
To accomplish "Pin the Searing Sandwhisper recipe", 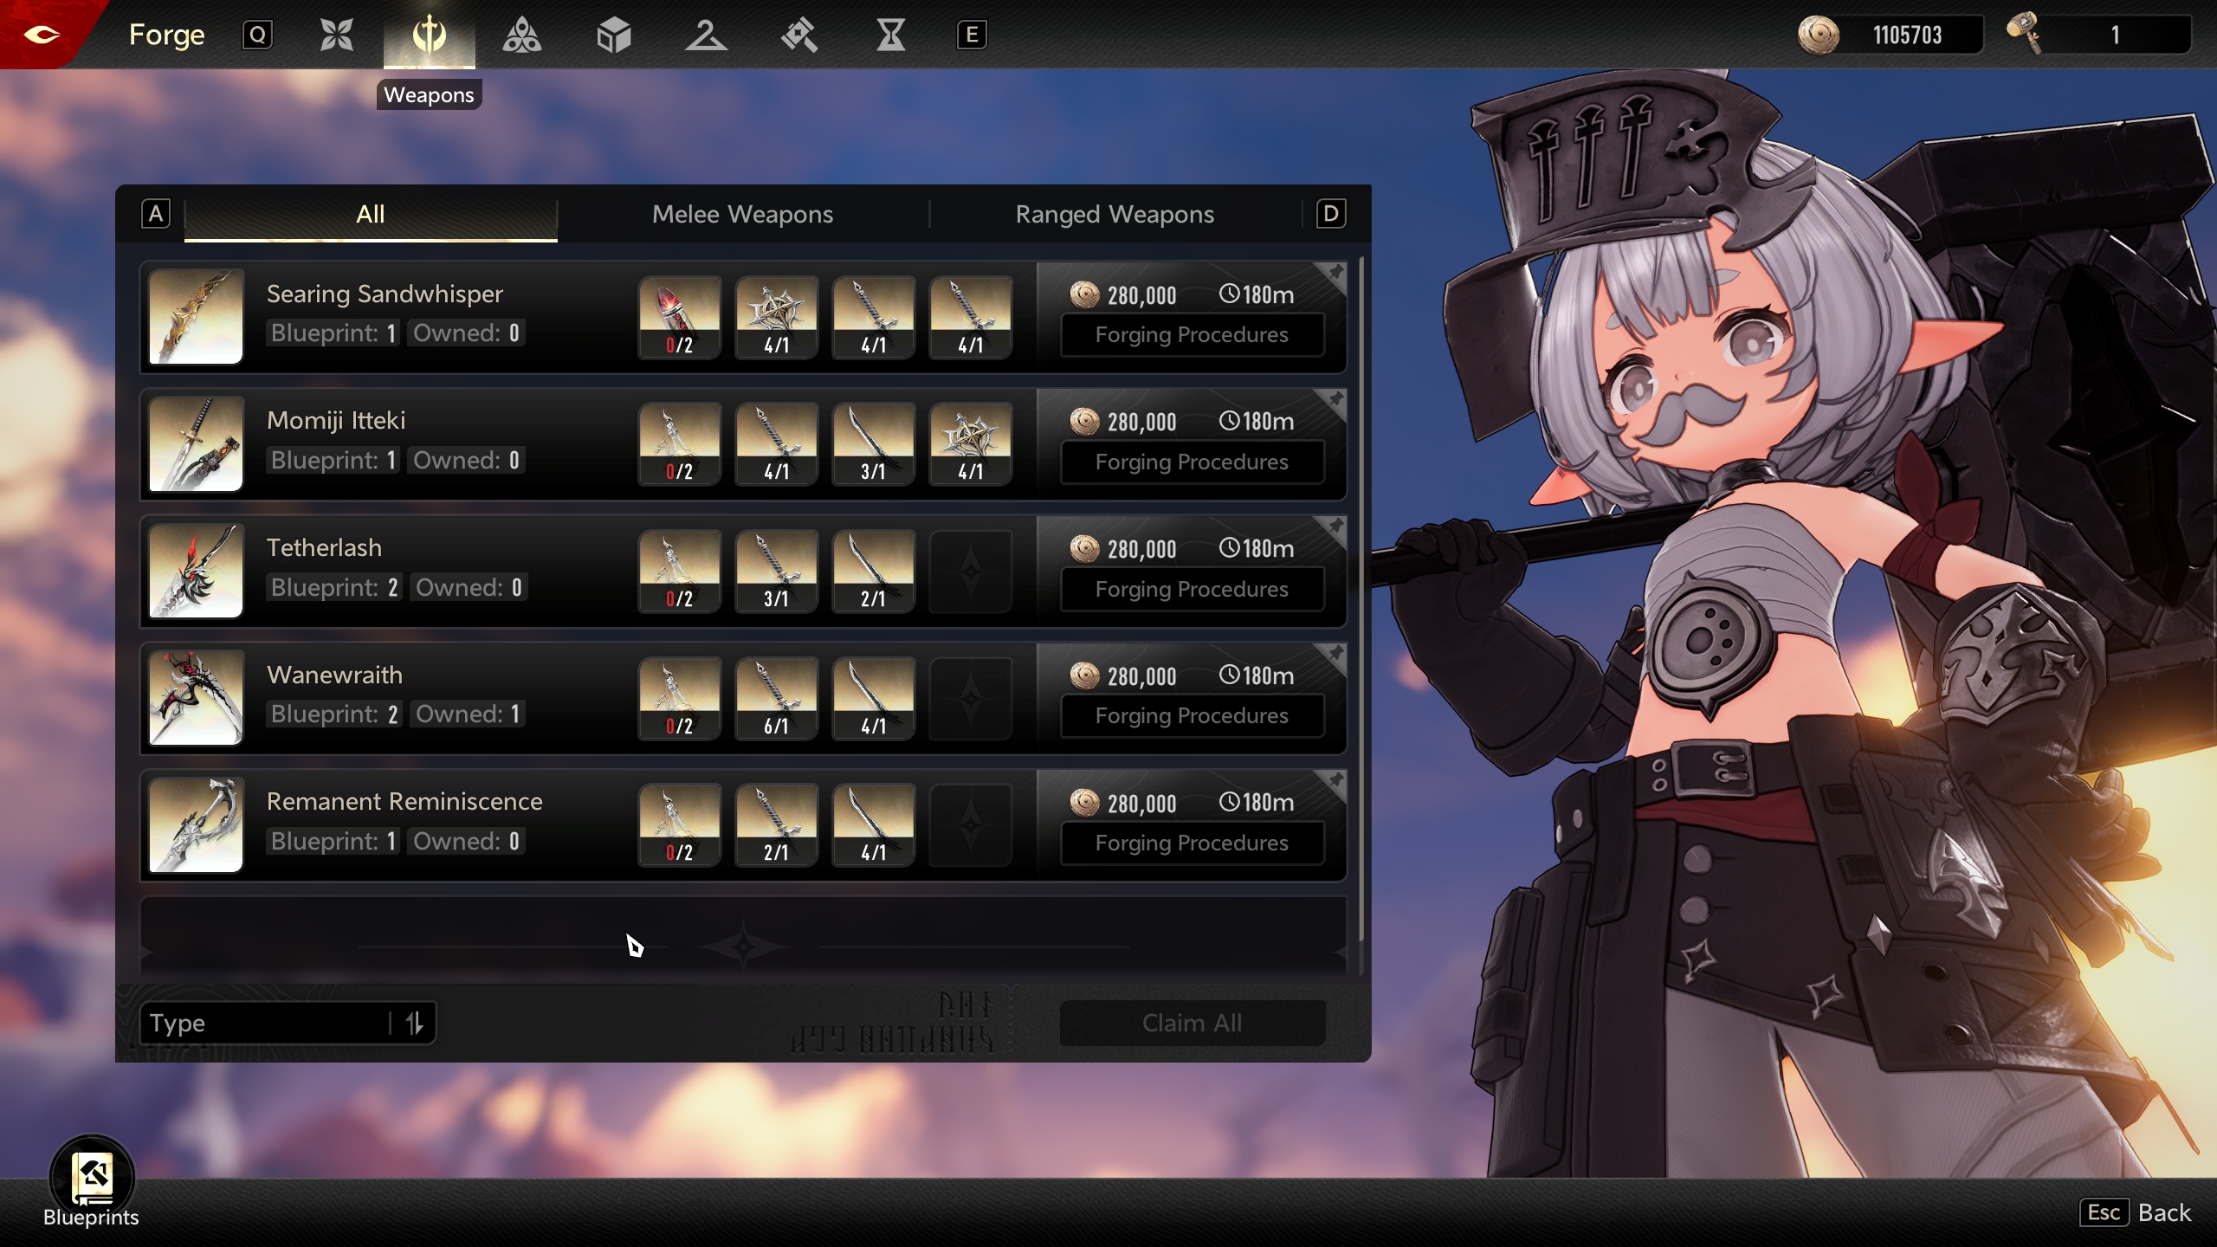I will (x=1335, y=274).
